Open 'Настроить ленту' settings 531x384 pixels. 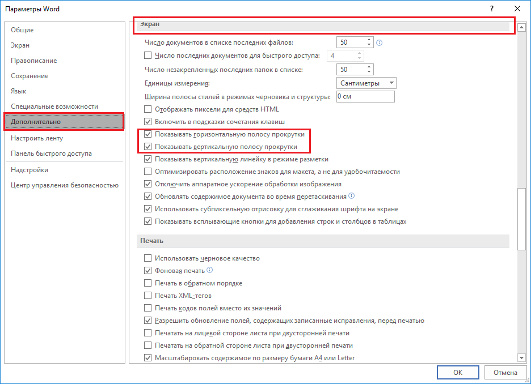pos(64,138)
